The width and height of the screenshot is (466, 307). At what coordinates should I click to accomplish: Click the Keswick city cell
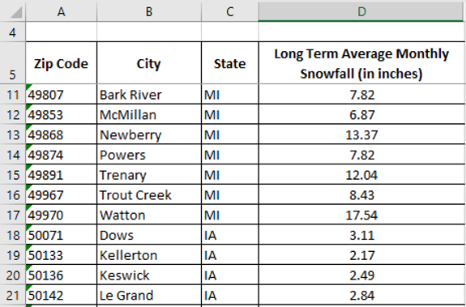[x=149, y=275]
